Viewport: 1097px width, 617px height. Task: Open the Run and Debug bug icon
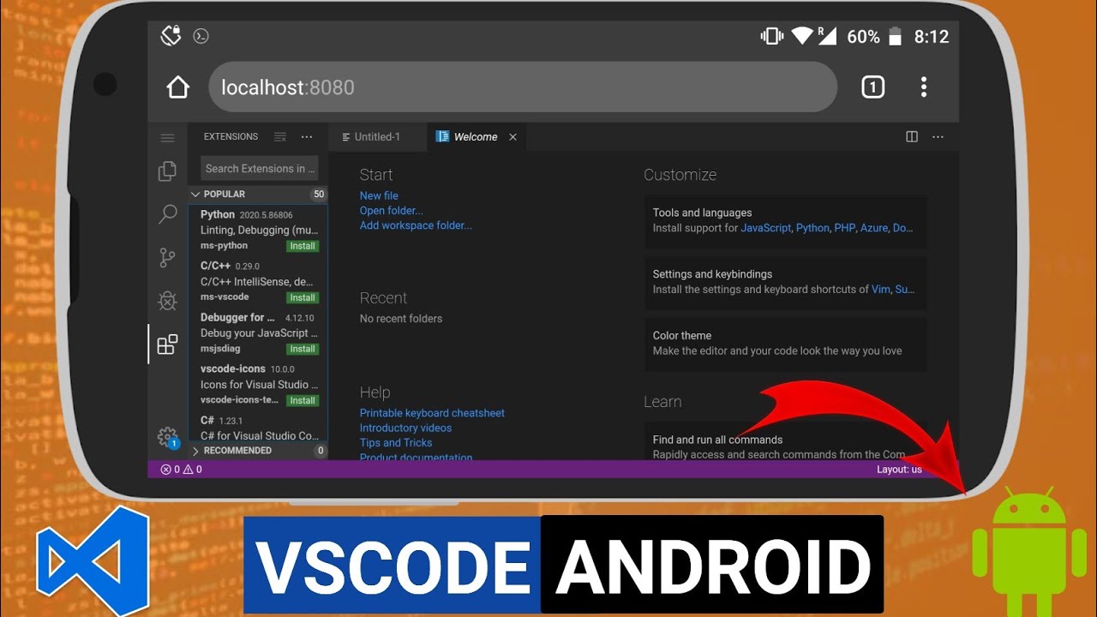167,301
